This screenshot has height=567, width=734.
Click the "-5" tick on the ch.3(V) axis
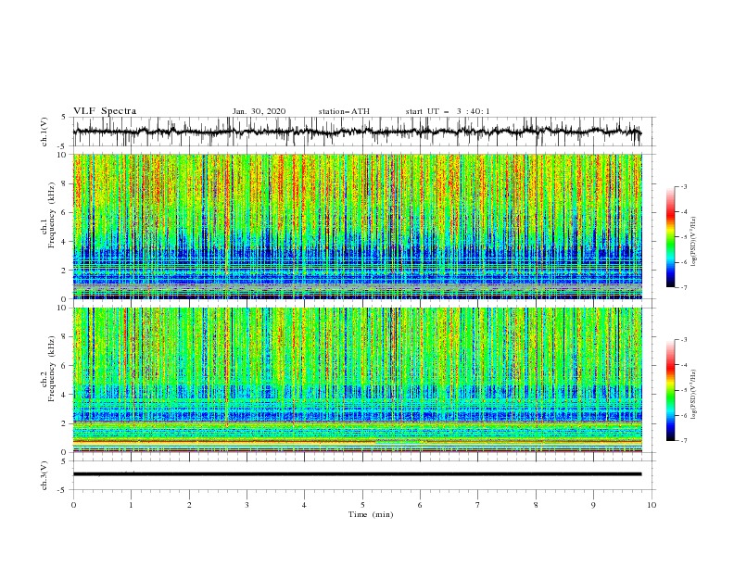point(63,490)
